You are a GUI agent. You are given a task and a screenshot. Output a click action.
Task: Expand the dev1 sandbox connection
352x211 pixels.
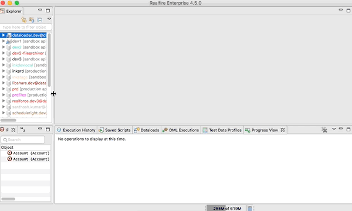click(x=4, y=41)
